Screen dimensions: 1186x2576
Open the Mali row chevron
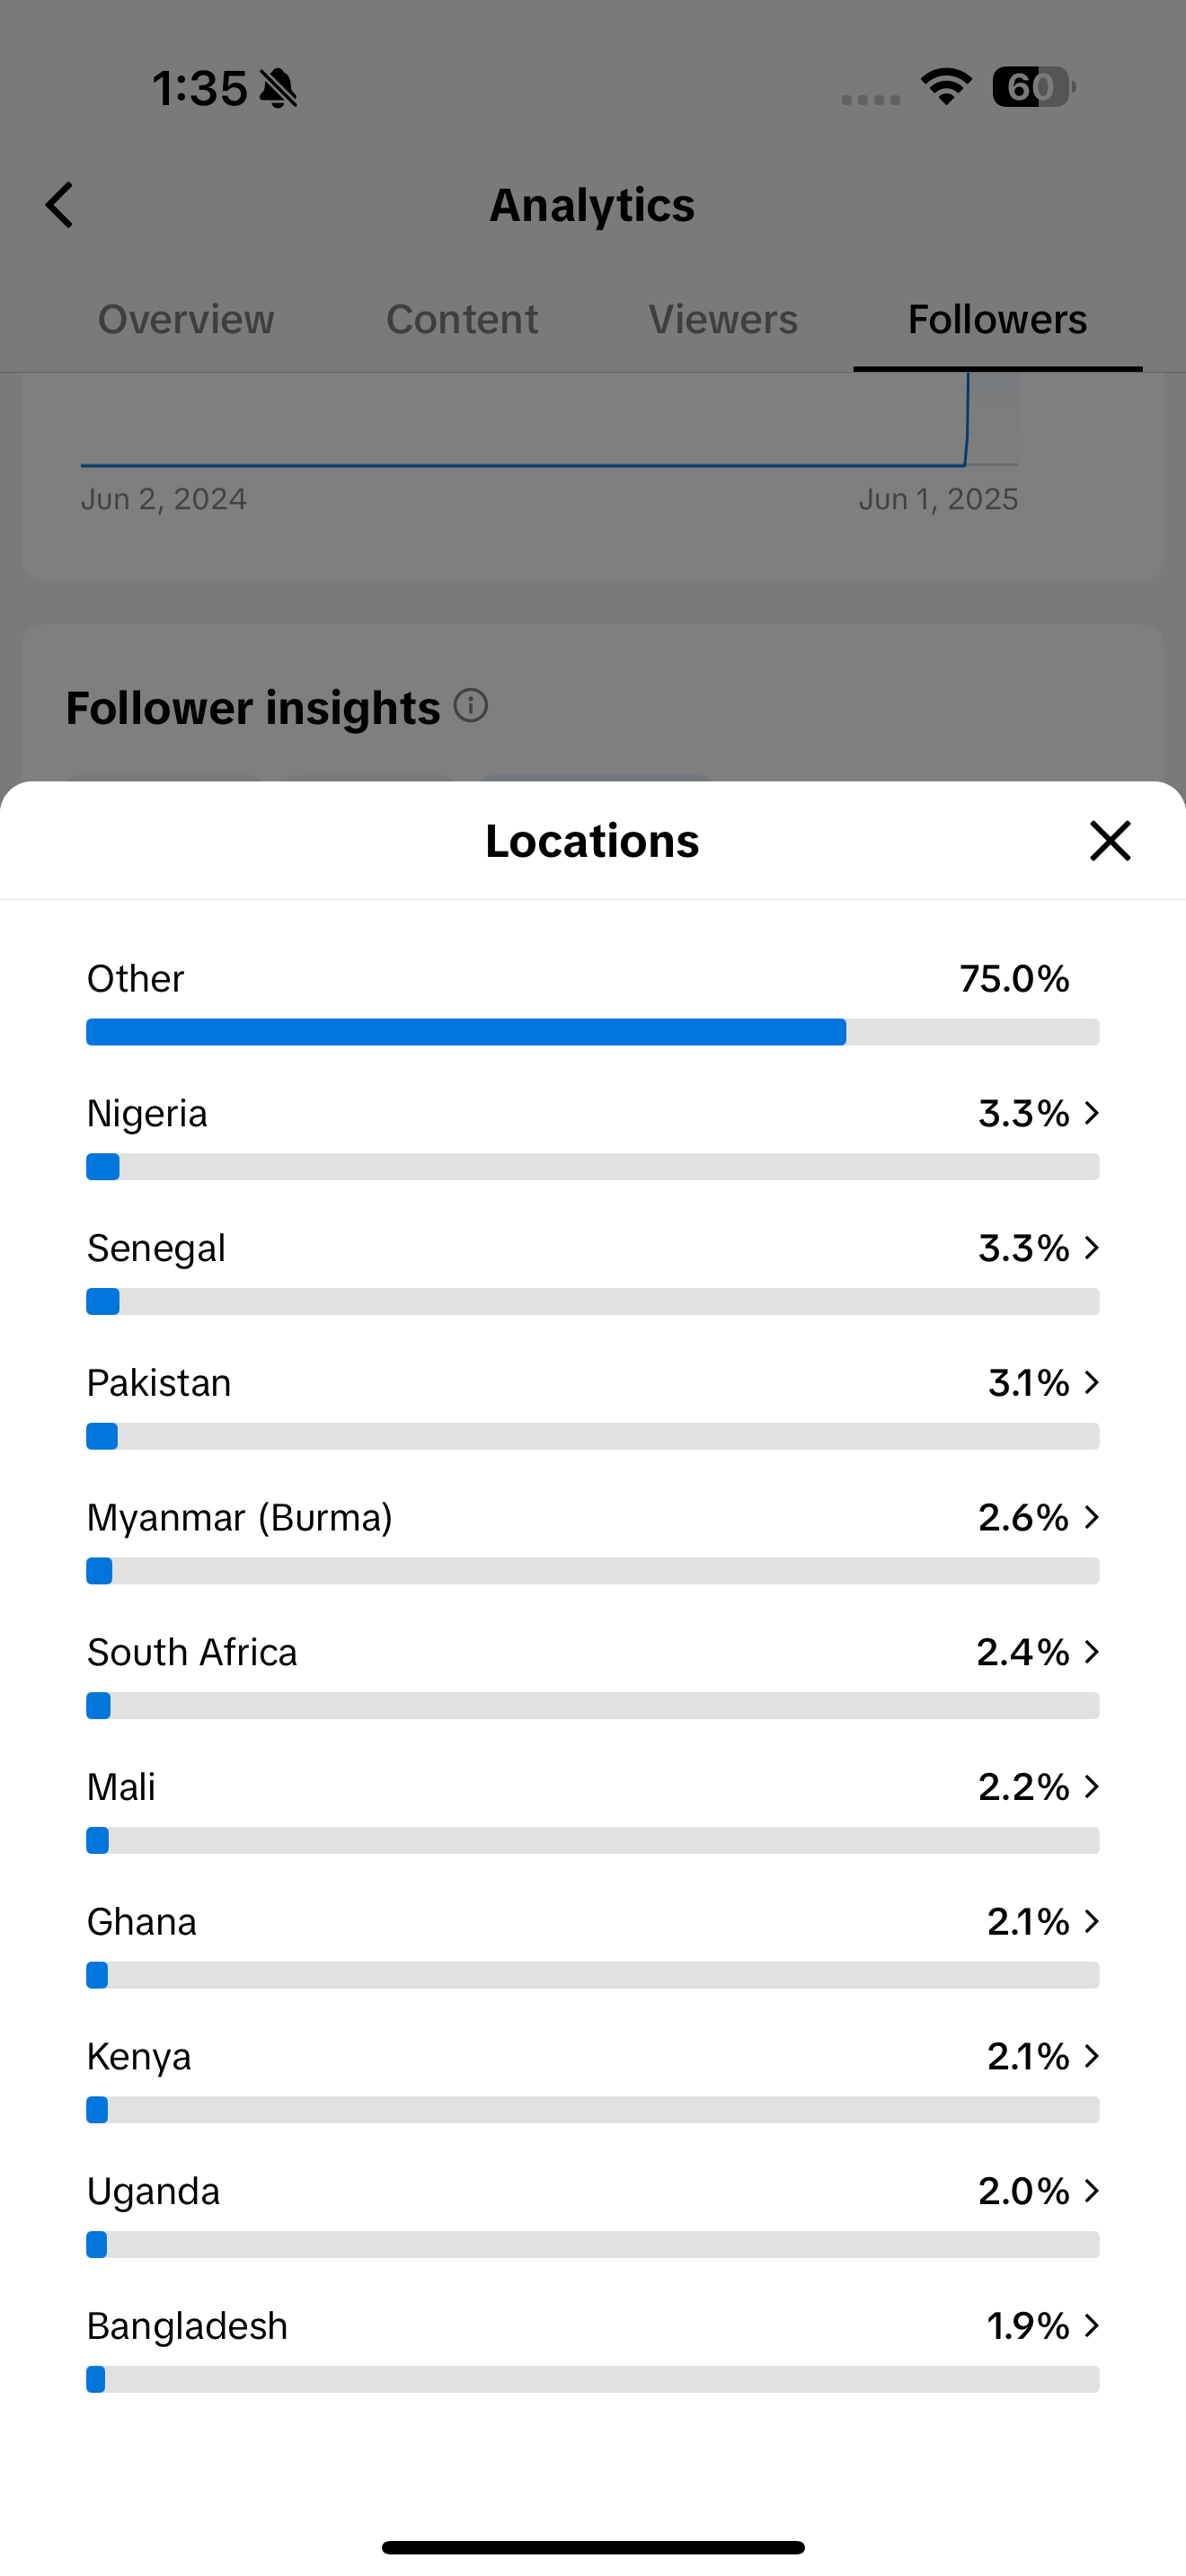(1092, 1787)
